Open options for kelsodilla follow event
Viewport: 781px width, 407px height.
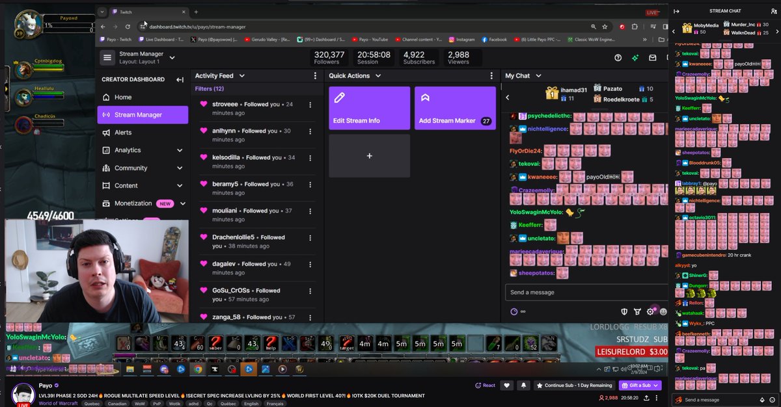(x=310, y=158)
